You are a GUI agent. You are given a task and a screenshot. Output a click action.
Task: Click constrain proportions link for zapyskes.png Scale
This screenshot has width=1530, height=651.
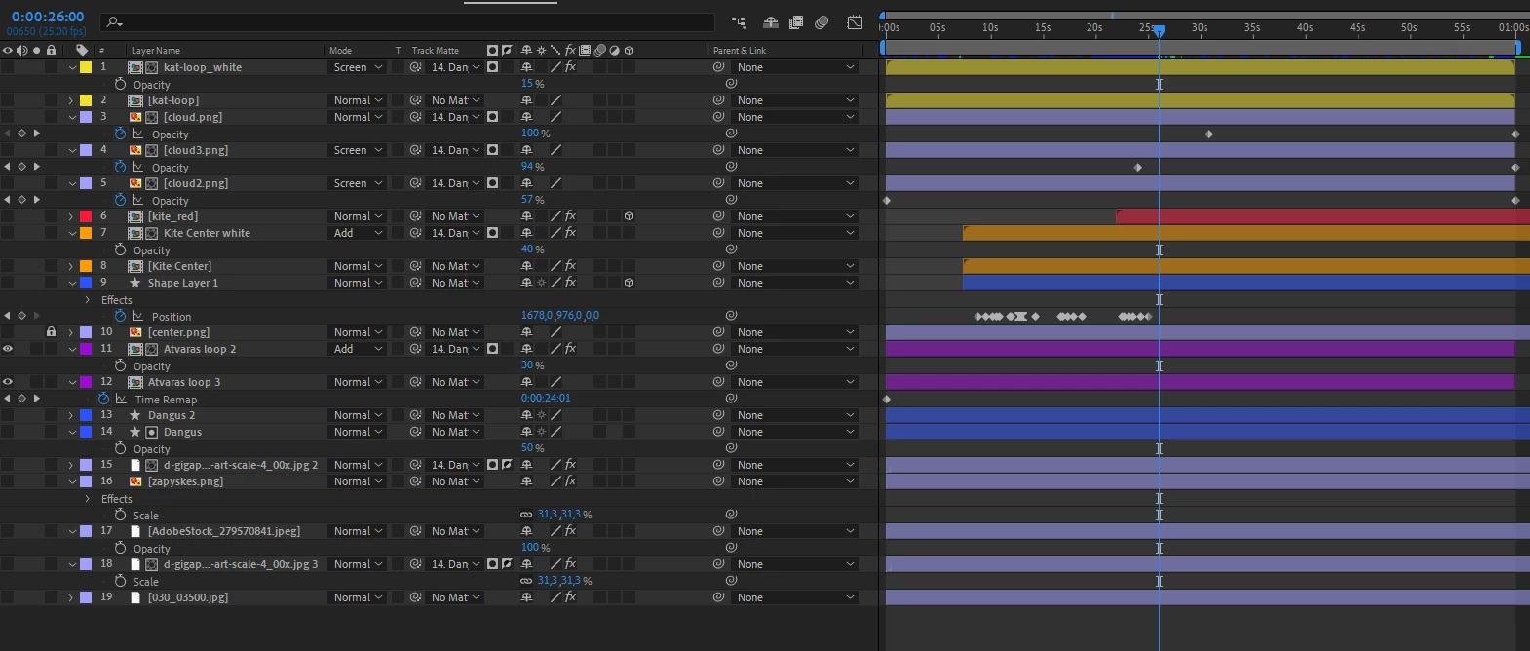[x=526, y=514]
